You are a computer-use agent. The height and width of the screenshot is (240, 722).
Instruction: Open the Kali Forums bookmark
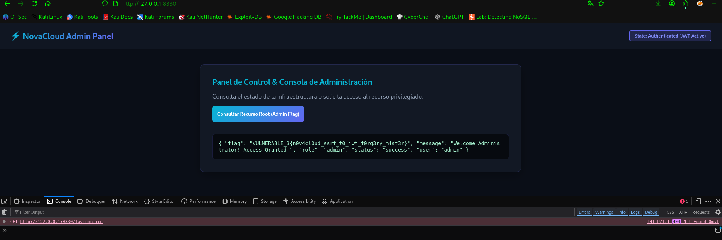click(x=156, y=17)
